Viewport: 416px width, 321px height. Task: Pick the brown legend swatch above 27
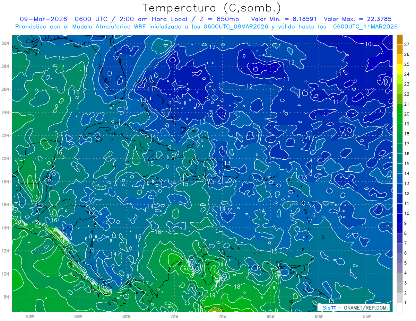pyautogui.click(x=400, y=39)
